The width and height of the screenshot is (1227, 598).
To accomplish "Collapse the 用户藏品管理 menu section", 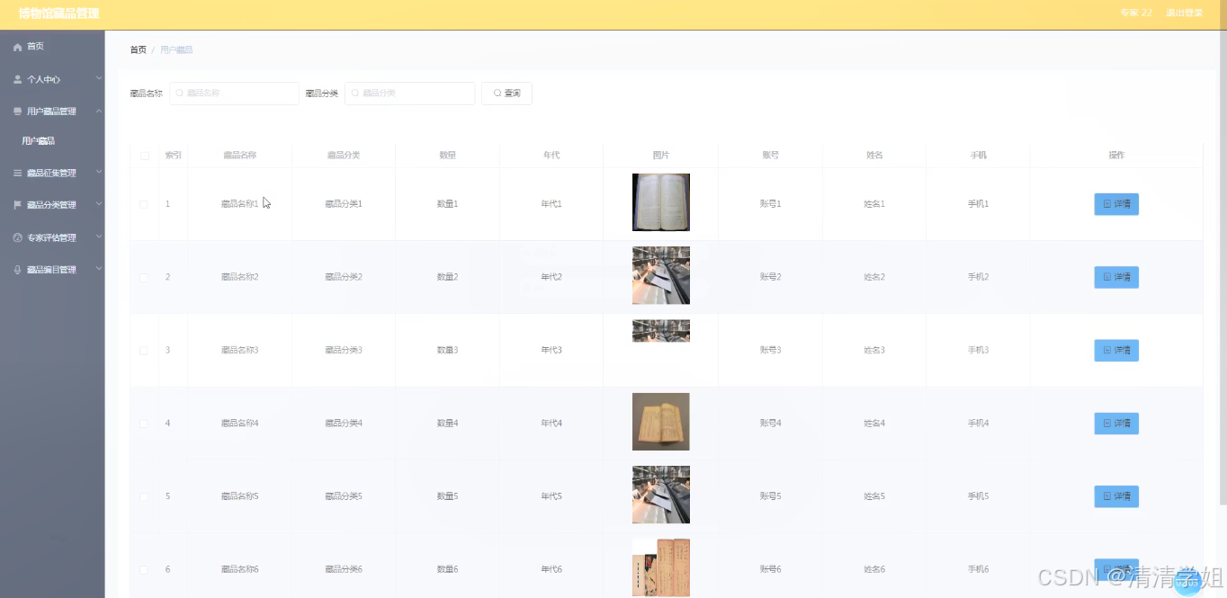I will point(98,111).
